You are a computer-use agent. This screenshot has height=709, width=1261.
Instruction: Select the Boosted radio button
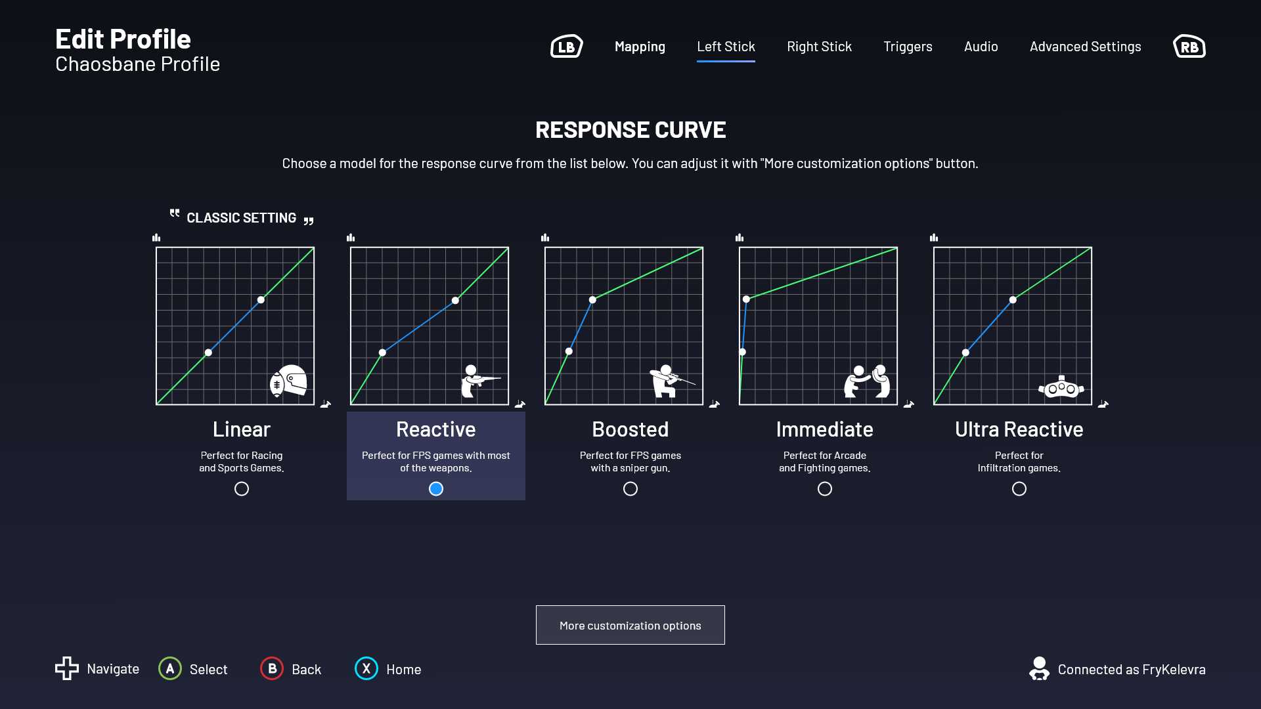click(x=630, y=489)
